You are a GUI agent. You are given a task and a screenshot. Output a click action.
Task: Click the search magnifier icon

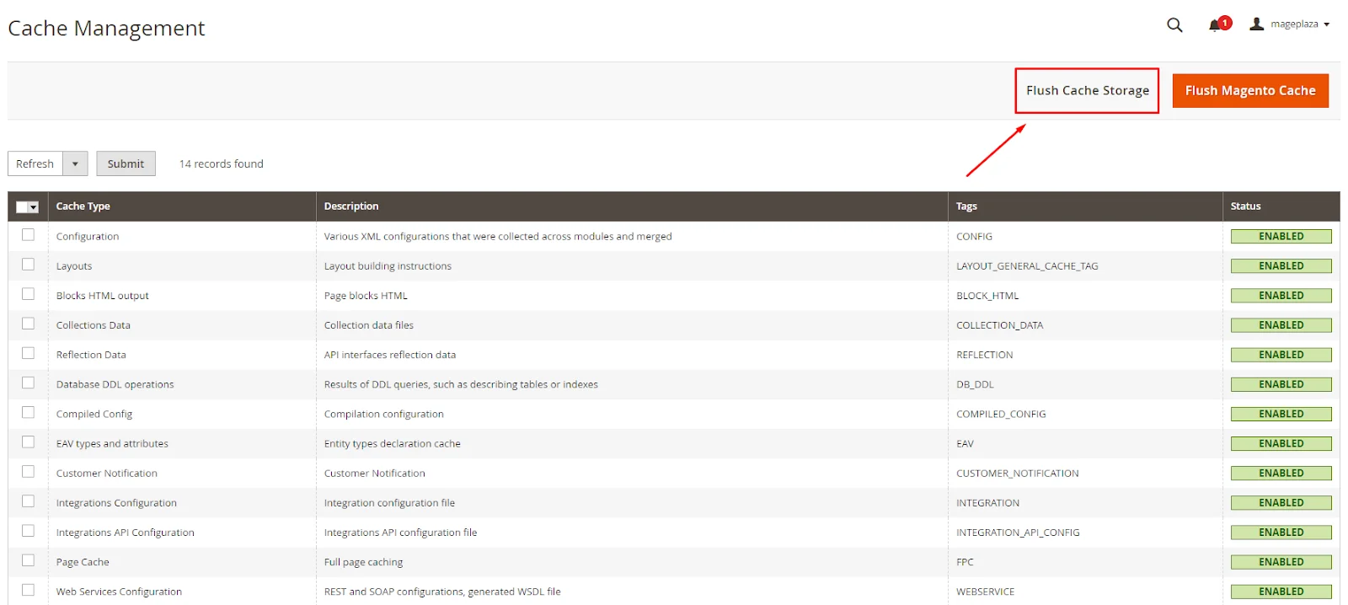[1174, 25]
